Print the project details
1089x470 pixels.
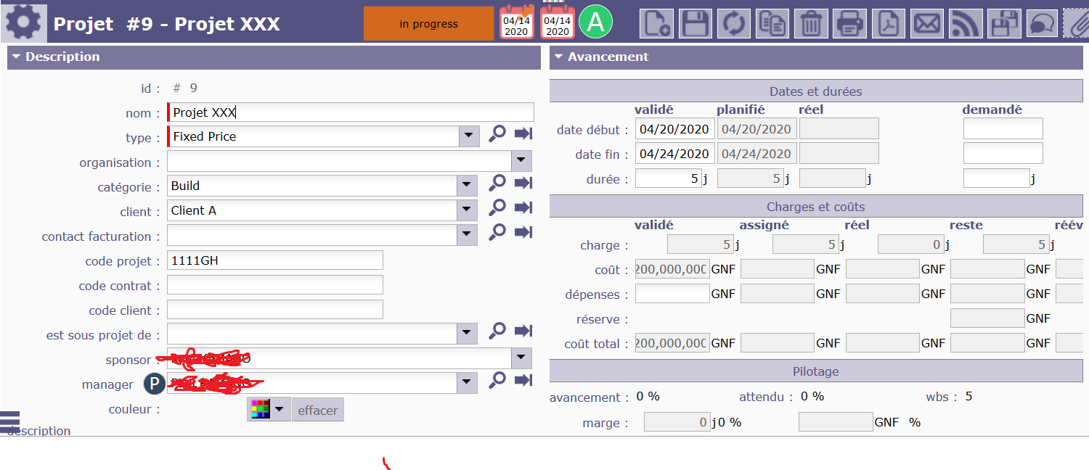[849, 24]
